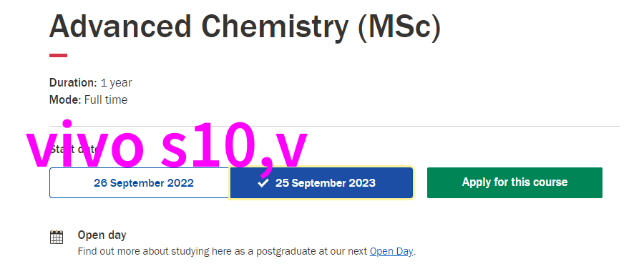Click the checkmark on the selected date

click(263, 183)
